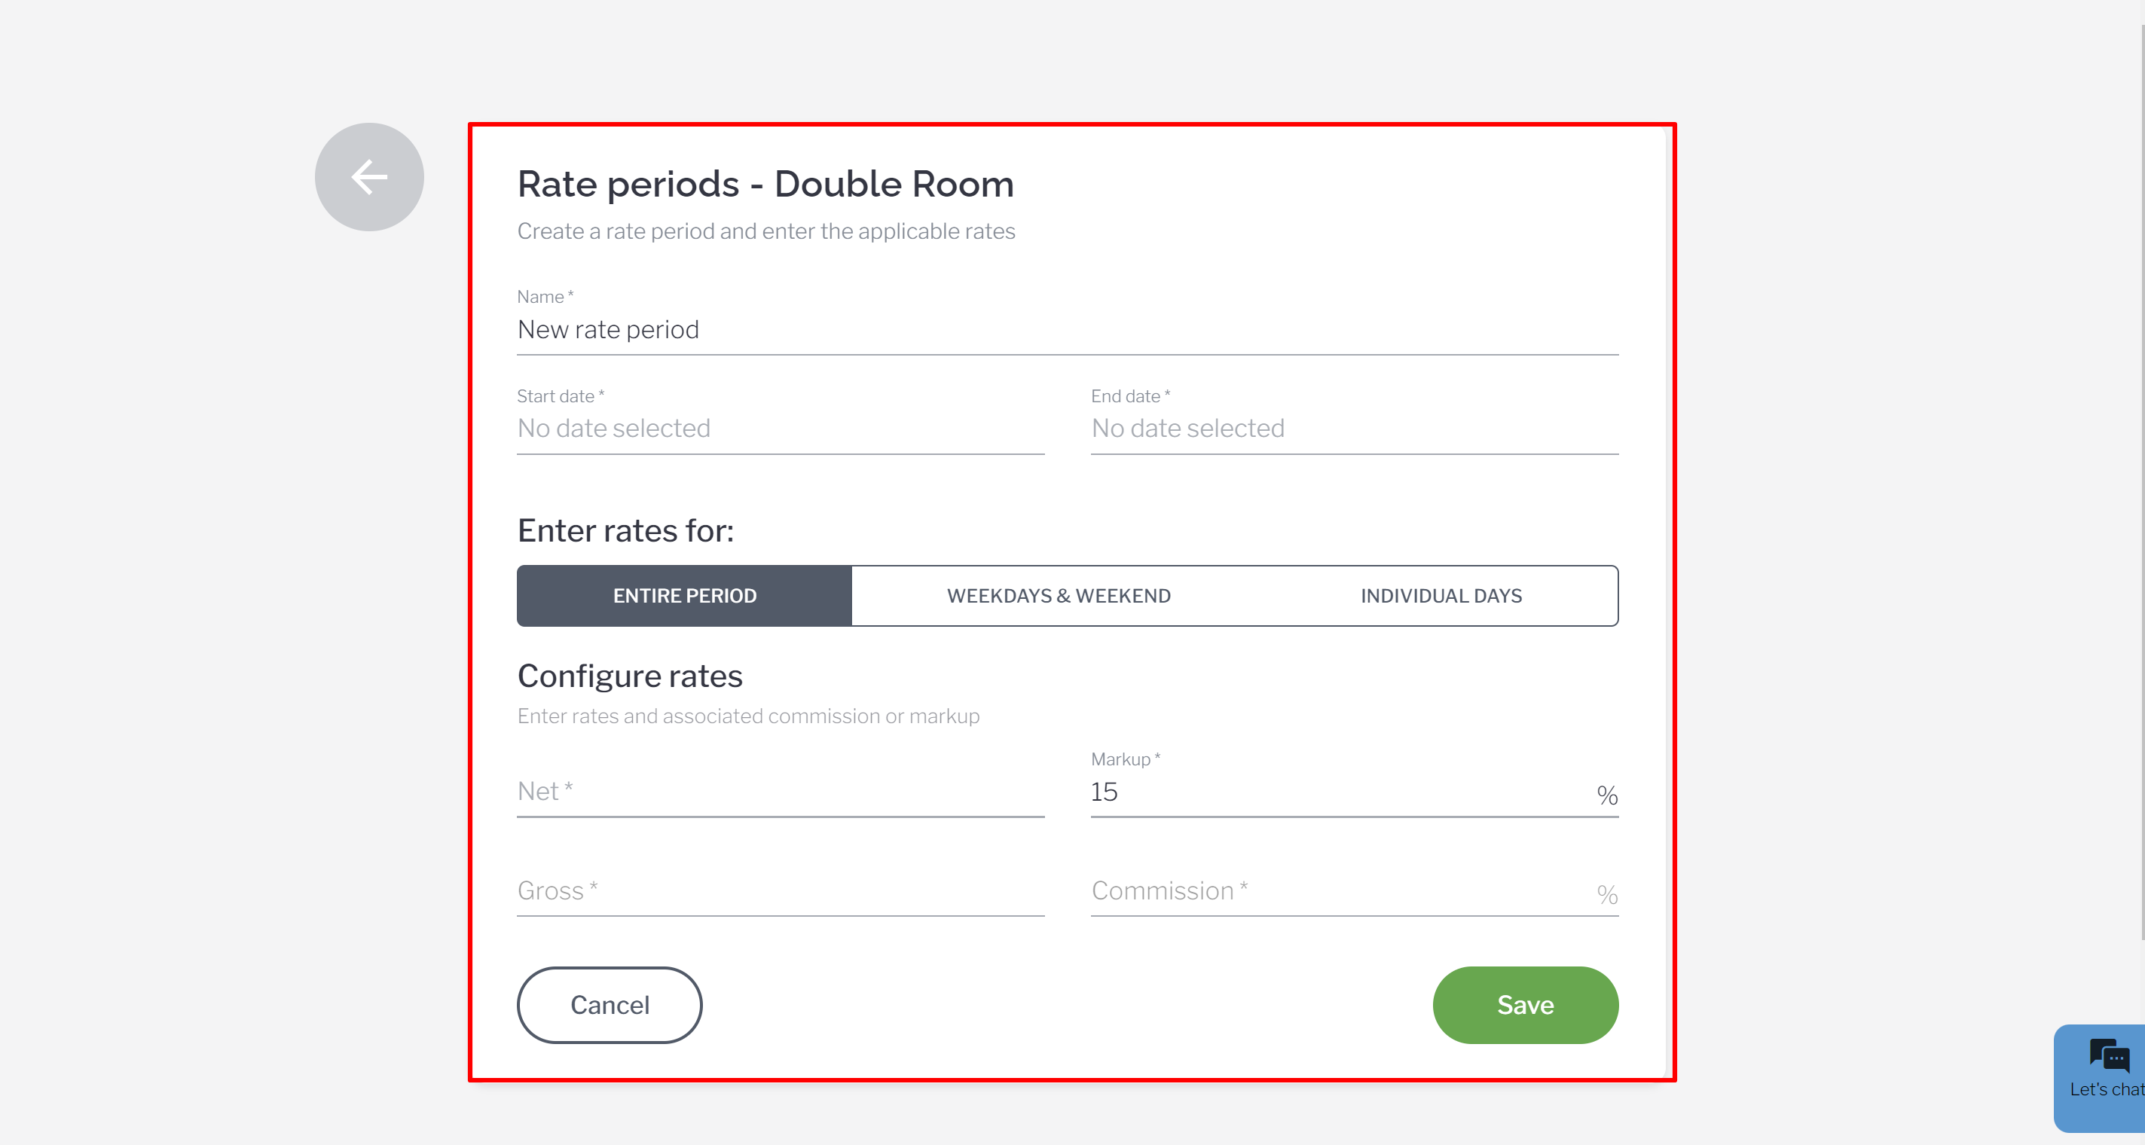Click the Enter rates for label
The image size is (2145, 1145).
(625, 531)
